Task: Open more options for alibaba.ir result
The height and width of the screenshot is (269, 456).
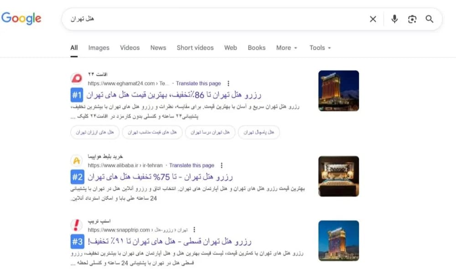Action: (x=222, y=166)
